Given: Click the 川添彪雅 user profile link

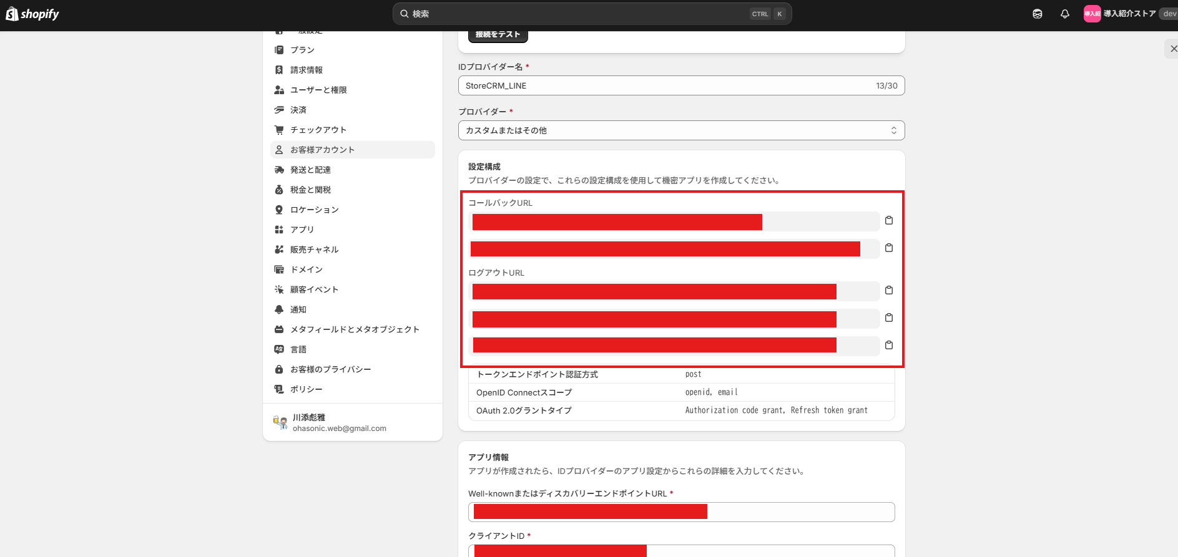Looking at the screenshot, I should (x=339, y=422).
